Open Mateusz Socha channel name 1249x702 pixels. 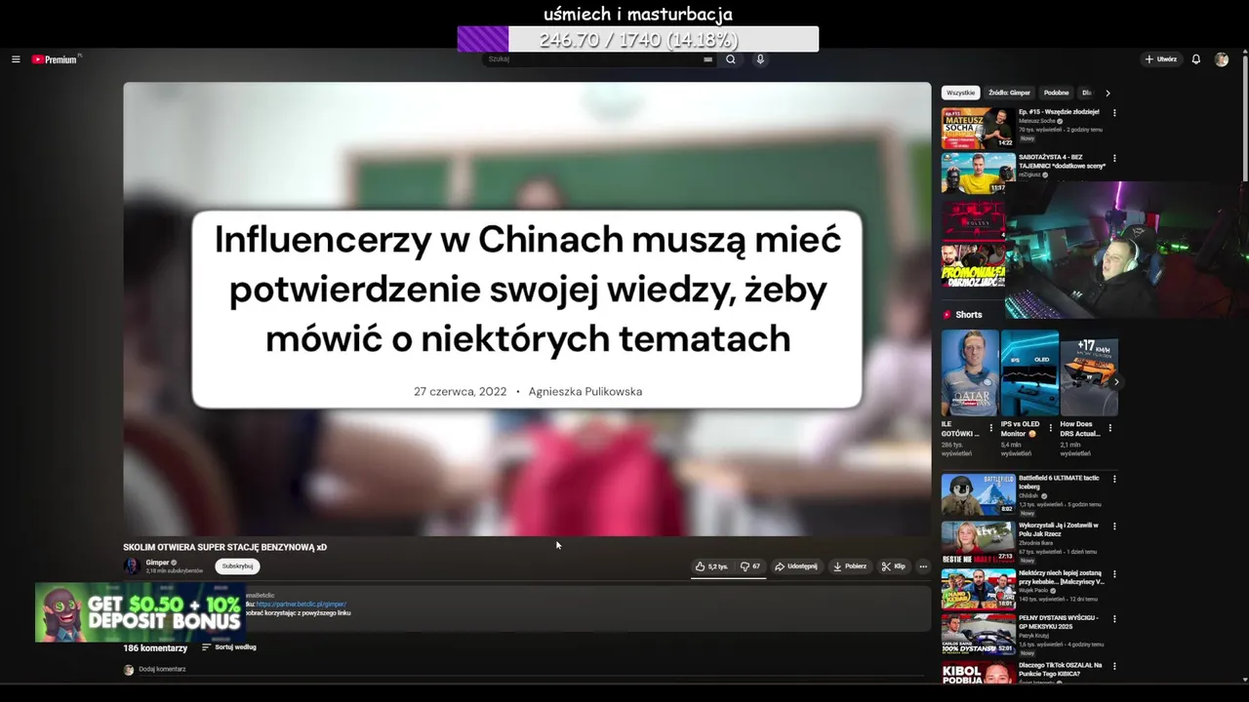[1037, 121]
